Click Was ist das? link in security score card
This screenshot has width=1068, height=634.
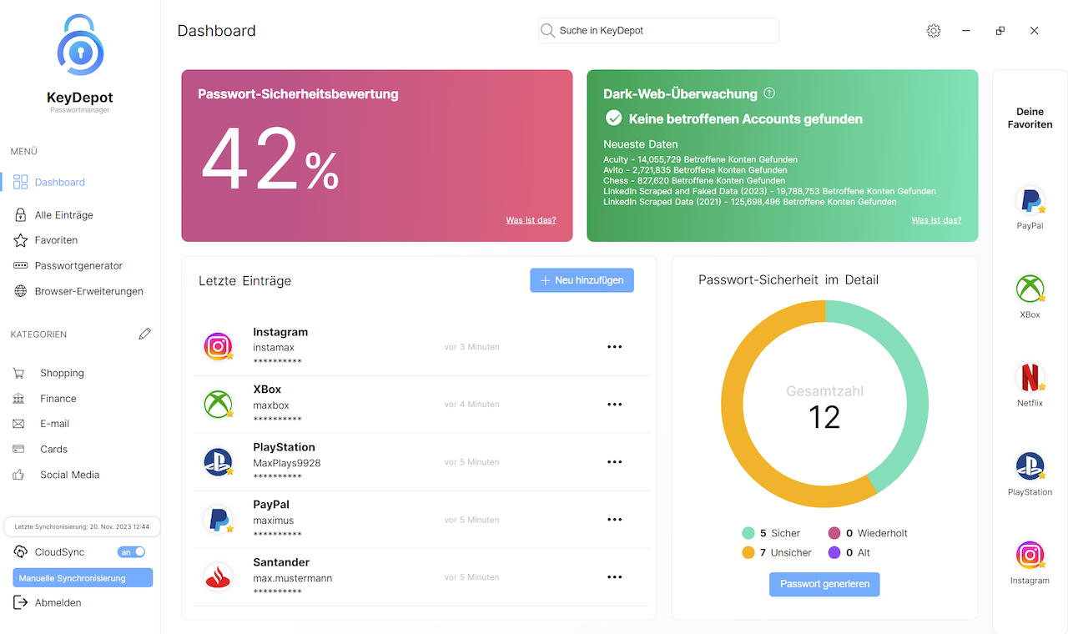531,220
